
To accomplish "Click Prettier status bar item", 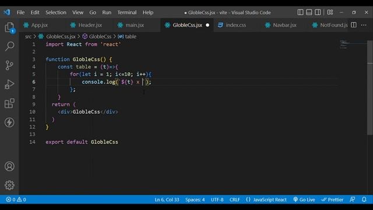I will click(332, 199).
